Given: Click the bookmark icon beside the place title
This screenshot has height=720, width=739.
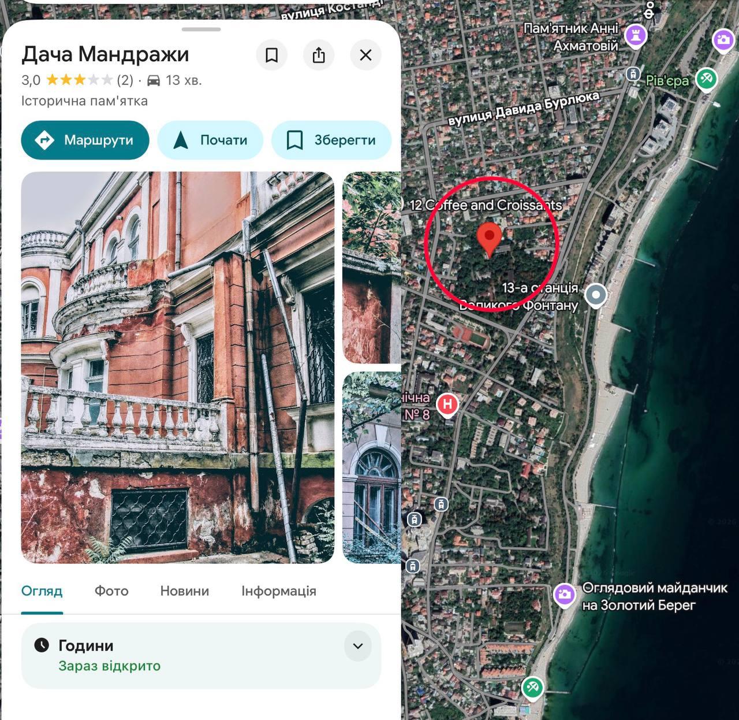Looking at the screenshot, I should (x=271, y=55).
